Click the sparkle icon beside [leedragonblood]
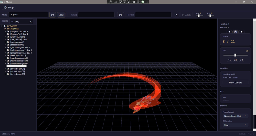 click(8, 56)
